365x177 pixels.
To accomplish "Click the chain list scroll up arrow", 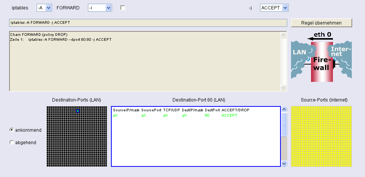I will (283, 35).
